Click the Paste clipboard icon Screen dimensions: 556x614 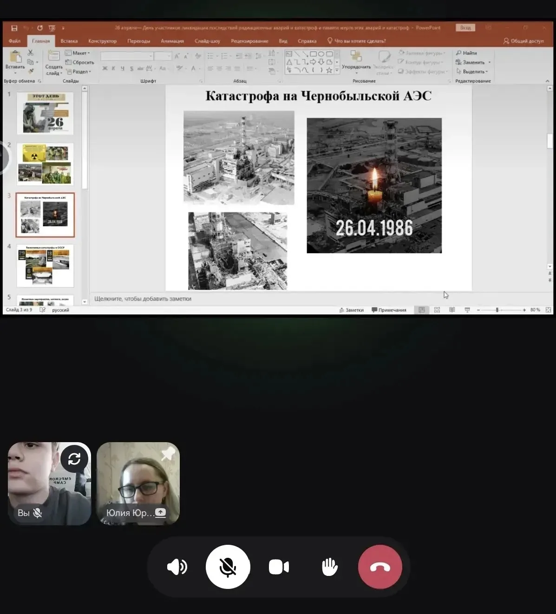[15, 57]
